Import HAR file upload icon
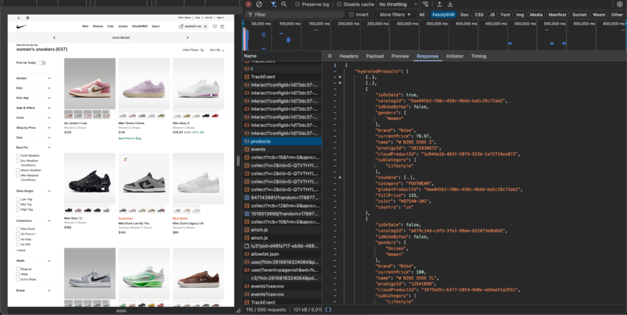This screenshot has width=627, height=315. coord(439,4)
